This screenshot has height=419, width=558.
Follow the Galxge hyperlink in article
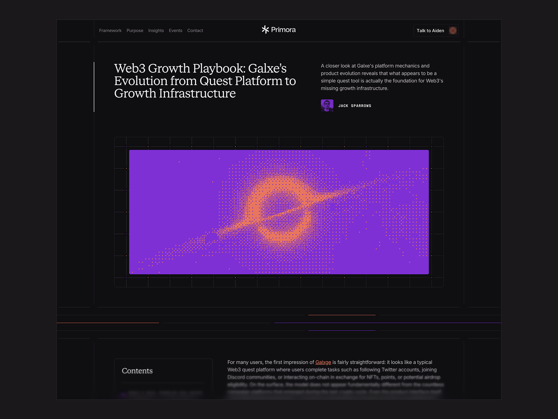(x=323, y=362)
